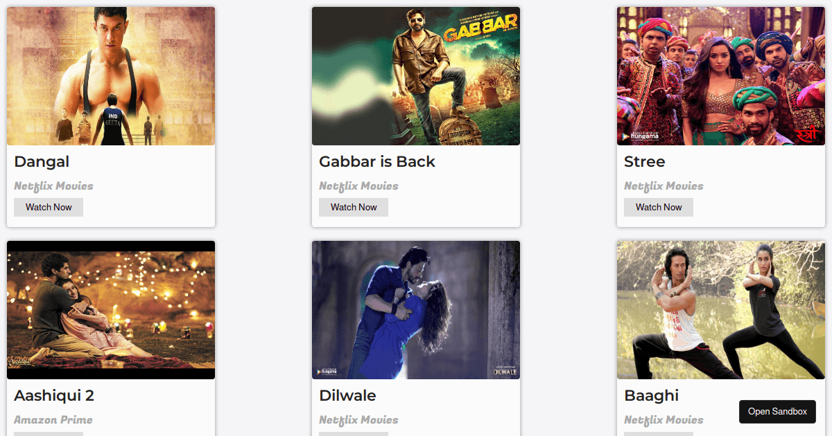Screen dimensions: 832x436
Task: Select the Baaghi title heading
Action: [x=652, y=396]
